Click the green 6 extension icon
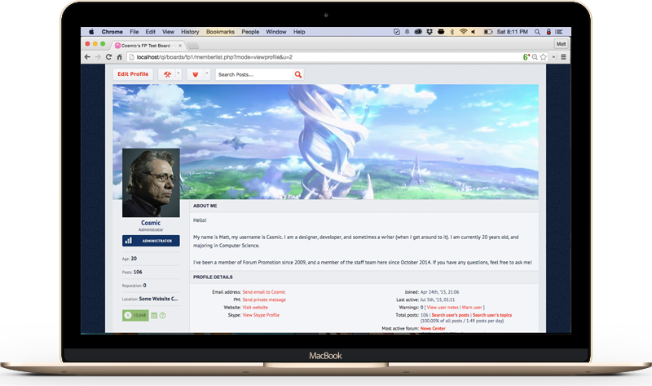652x386 pixels. point(526,57)
